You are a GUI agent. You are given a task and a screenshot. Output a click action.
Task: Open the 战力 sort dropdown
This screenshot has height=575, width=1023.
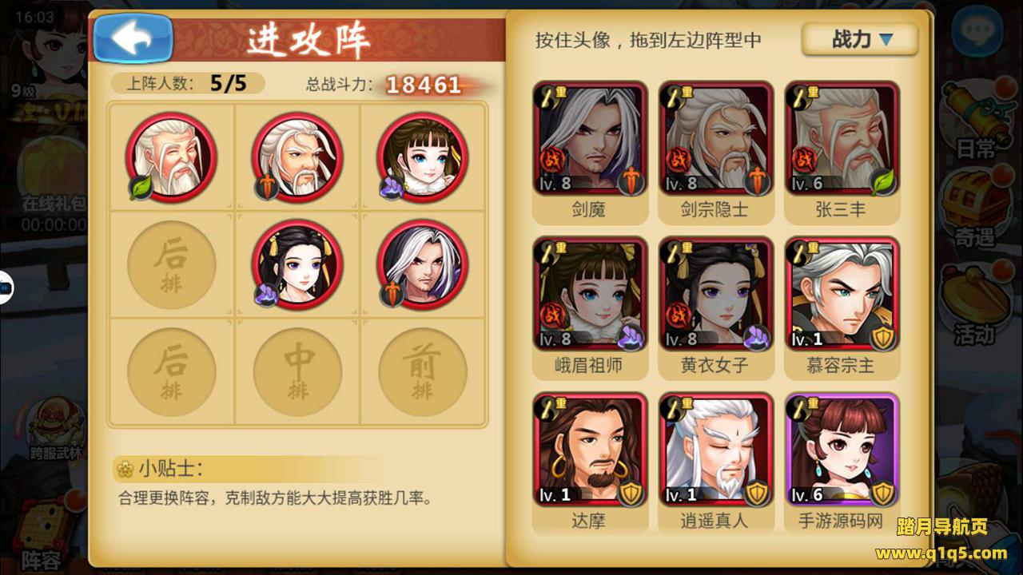tap(860, 39)
